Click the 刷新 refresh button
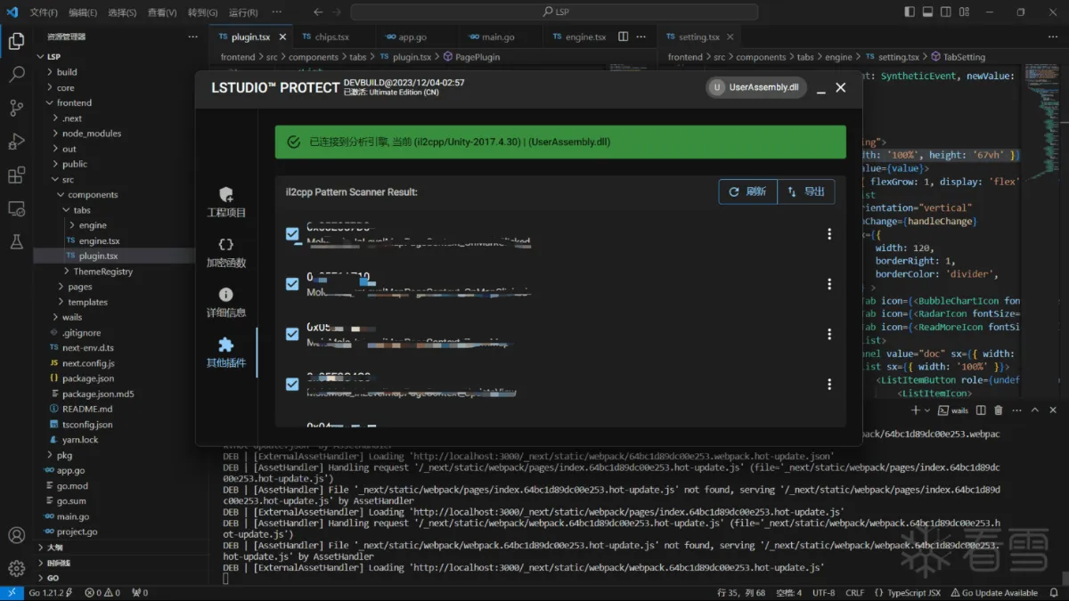The height and width of the screenshot is (601, 1069). (747, 191)
